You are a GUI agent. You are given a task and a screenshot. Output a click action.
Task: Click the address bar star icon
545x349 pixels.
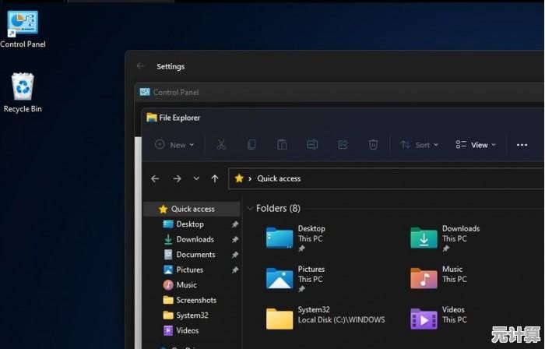239,178
